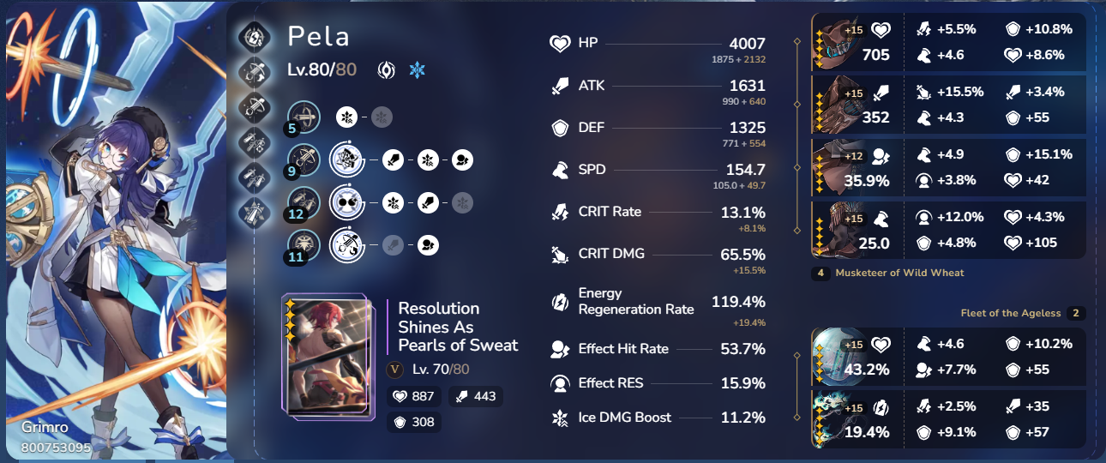Click the Ice DMG Boost stat icon

[560, 418]
